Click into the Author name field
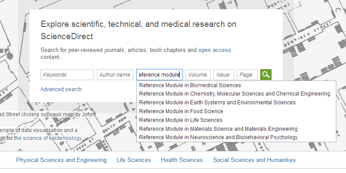 pyautogui.click(x=115, y=74)
